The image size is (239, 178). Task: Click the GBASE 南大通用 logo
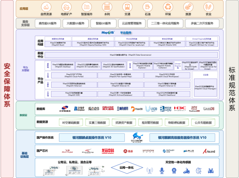pos(108,108)
